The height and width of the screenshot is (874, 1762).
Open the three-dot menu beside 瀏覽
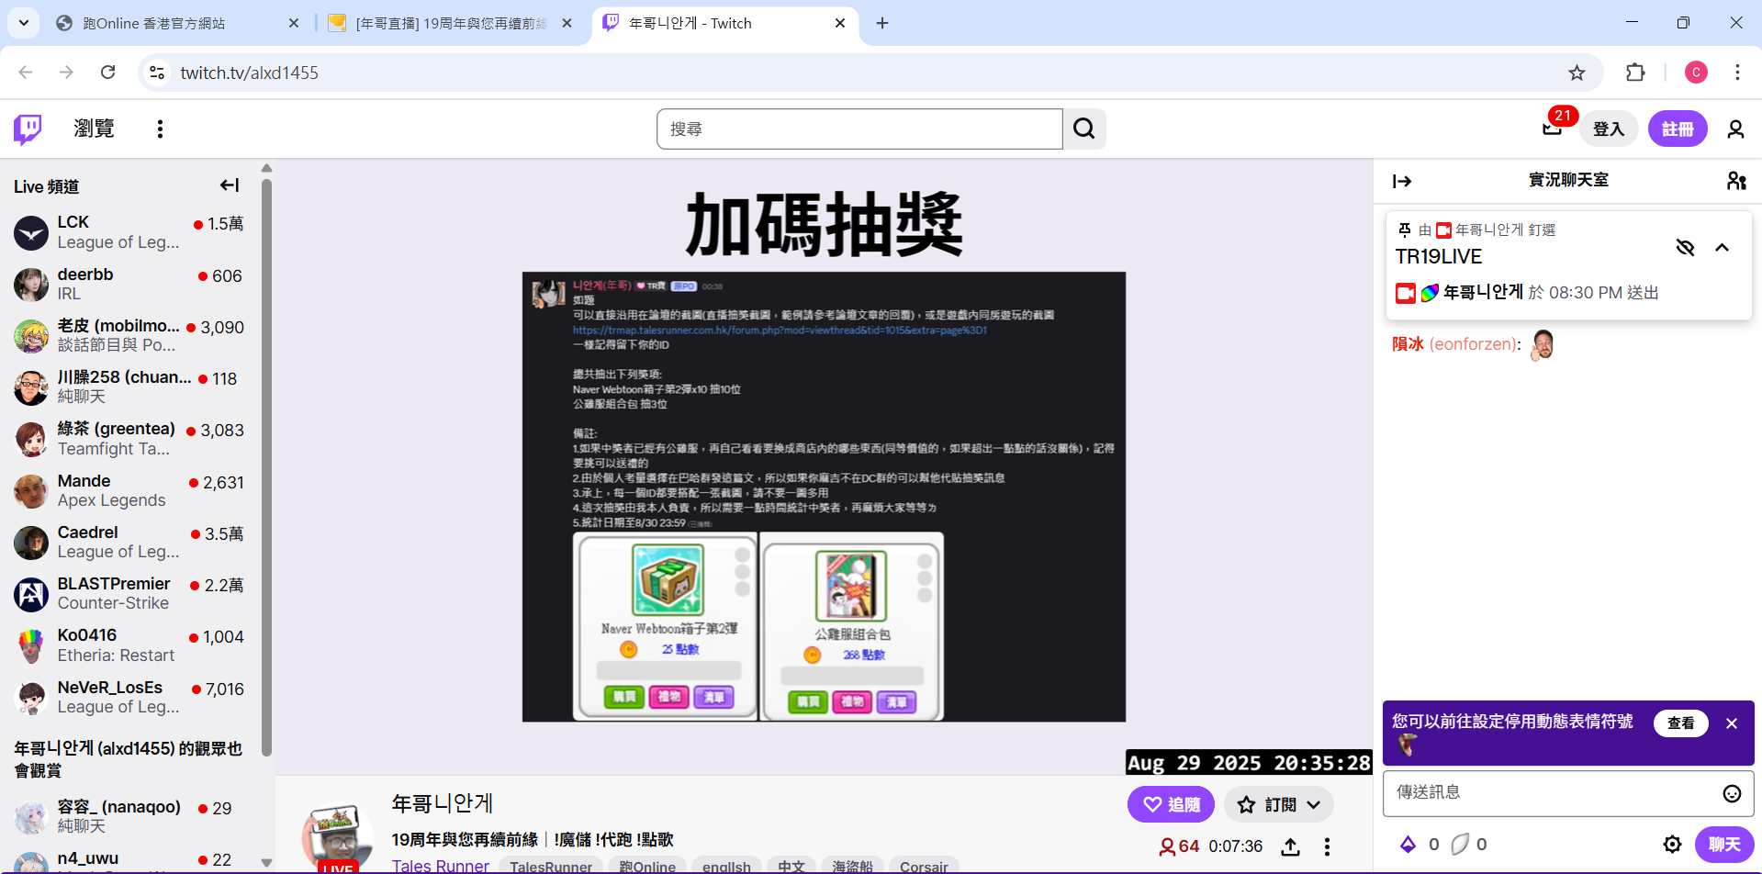160,129
